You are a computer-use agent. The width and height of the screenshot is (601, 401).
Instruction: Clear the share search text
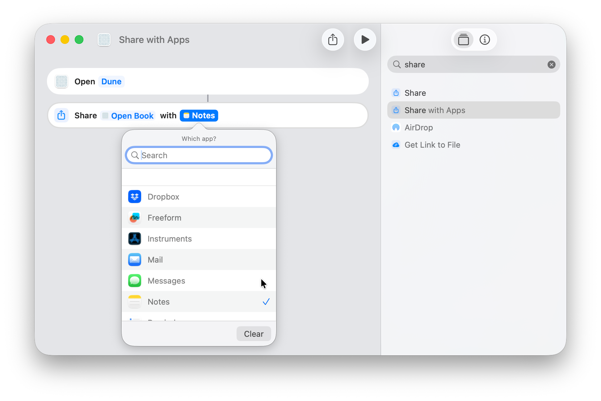click(x=551, y=65)
